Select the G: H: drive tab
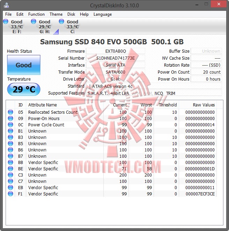The width and height of the screenshot is (229, 231). (45, 27)
